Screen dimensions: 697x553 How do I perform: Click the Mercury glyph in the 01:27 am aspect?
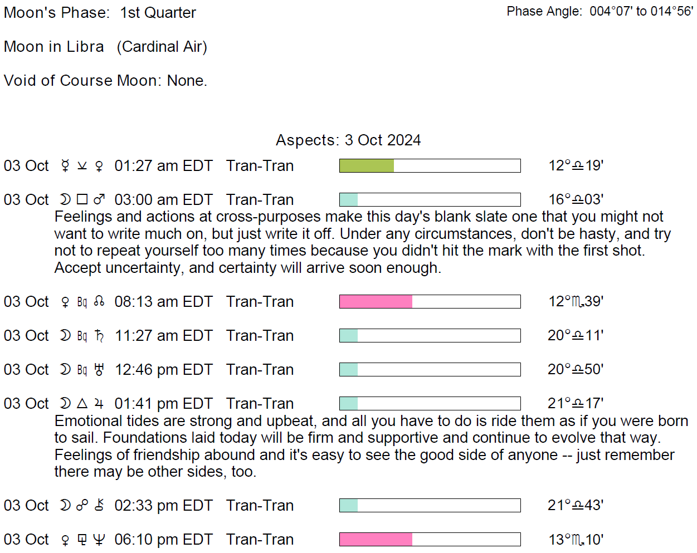[x=65, y=166]
